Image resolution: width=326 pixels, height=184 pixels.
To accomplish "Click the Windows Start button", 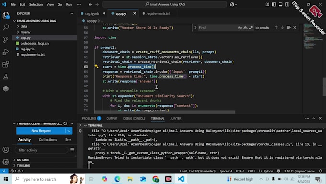I will [x=6, y=179].
